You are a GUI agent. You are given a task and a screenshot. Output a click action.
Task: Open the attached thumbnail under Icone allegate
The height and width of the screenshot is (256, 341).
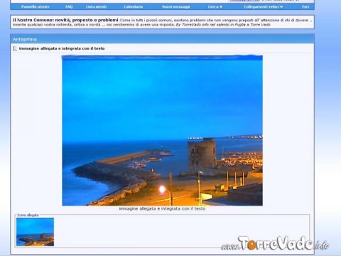(35, 232)
